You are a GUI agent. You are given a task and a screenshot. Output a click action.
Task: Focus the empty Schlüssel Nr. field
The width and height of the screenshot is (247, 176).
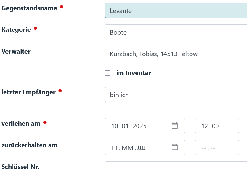(x=176, y=169)
